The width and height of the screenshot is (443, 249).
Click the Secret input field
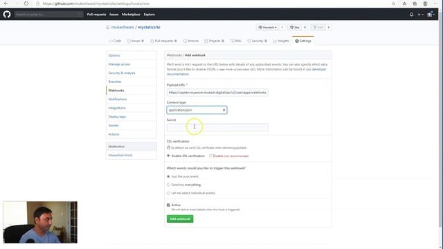click(x=217, y=127)
